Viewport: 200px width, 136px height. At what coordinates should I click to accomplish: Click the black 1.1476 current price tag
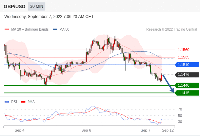(187, 75)
